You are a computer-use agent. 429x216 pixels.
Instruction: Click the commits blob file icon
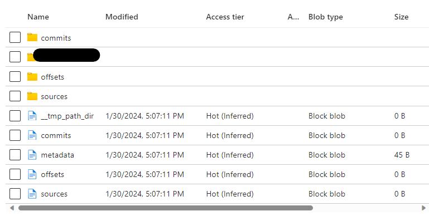tap(32, 135)
